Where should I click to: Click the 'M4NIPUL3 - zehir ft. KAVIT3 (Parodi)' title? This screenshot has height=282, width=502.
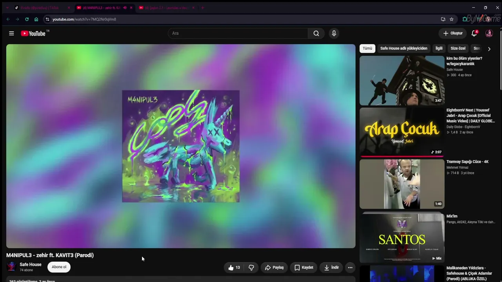[x=50, y=255]
